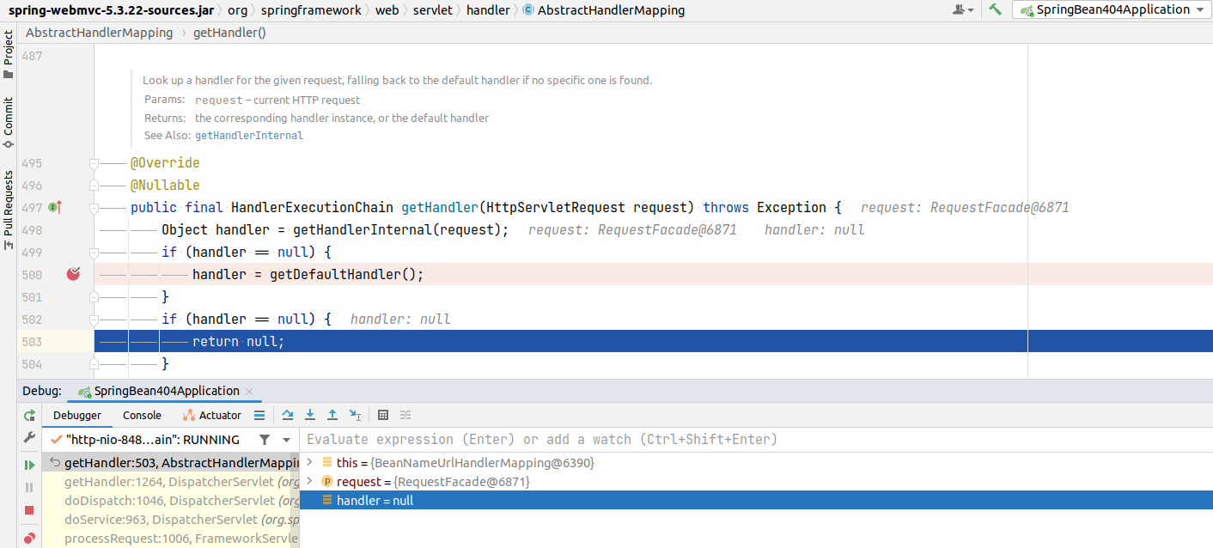Click the Run to Cursor icon
Screen dimensions: 1213x548
click(x=355, y=415)
